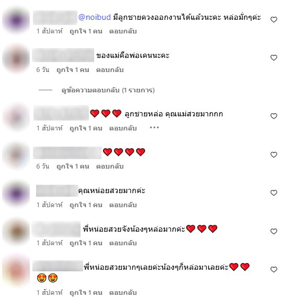Like the comment mentioning @noibud

pos(274,19)
